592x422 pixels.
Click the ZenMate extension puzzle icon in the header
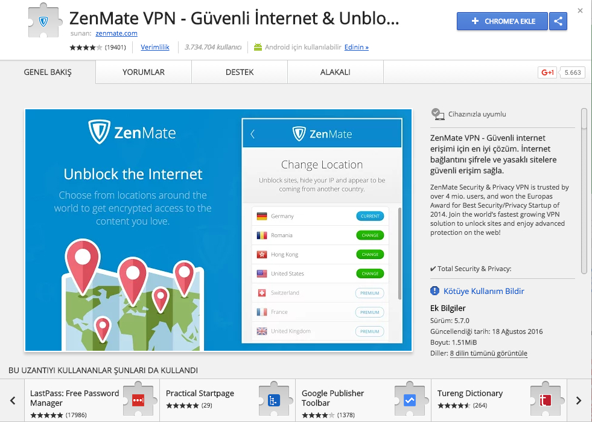click(x=44, y=21)
